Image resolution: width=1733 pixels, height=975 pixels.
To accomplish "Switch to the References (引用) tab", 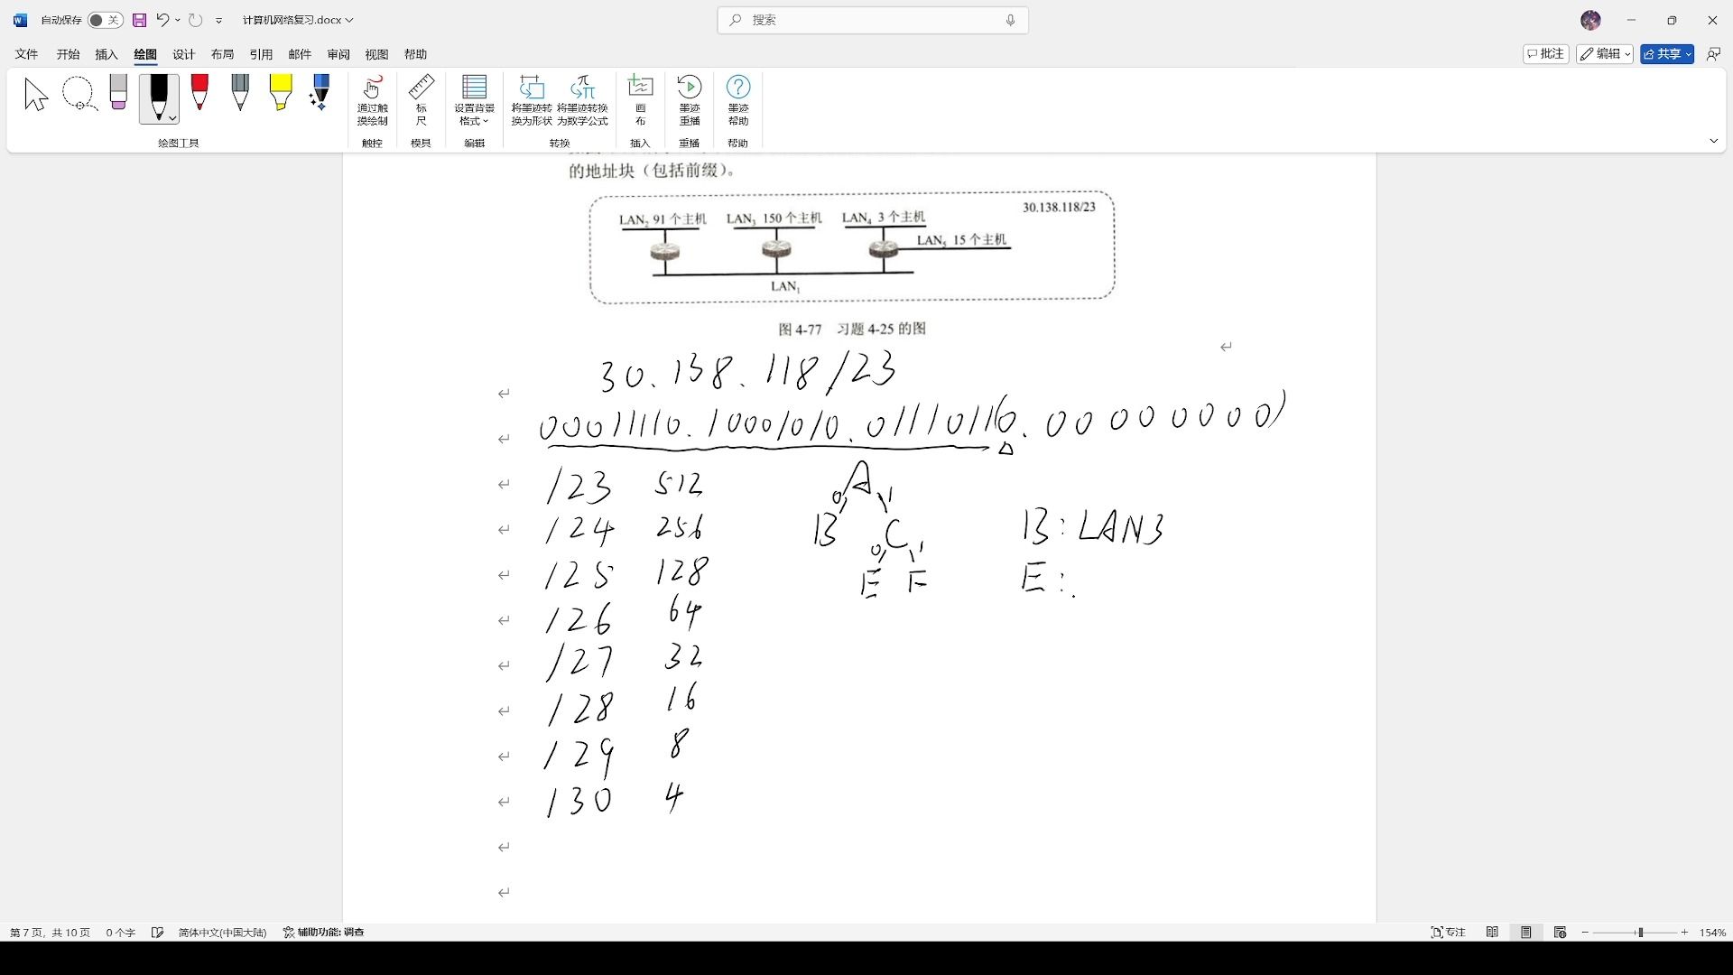I will pyautogui.click(x=261, y=54).
